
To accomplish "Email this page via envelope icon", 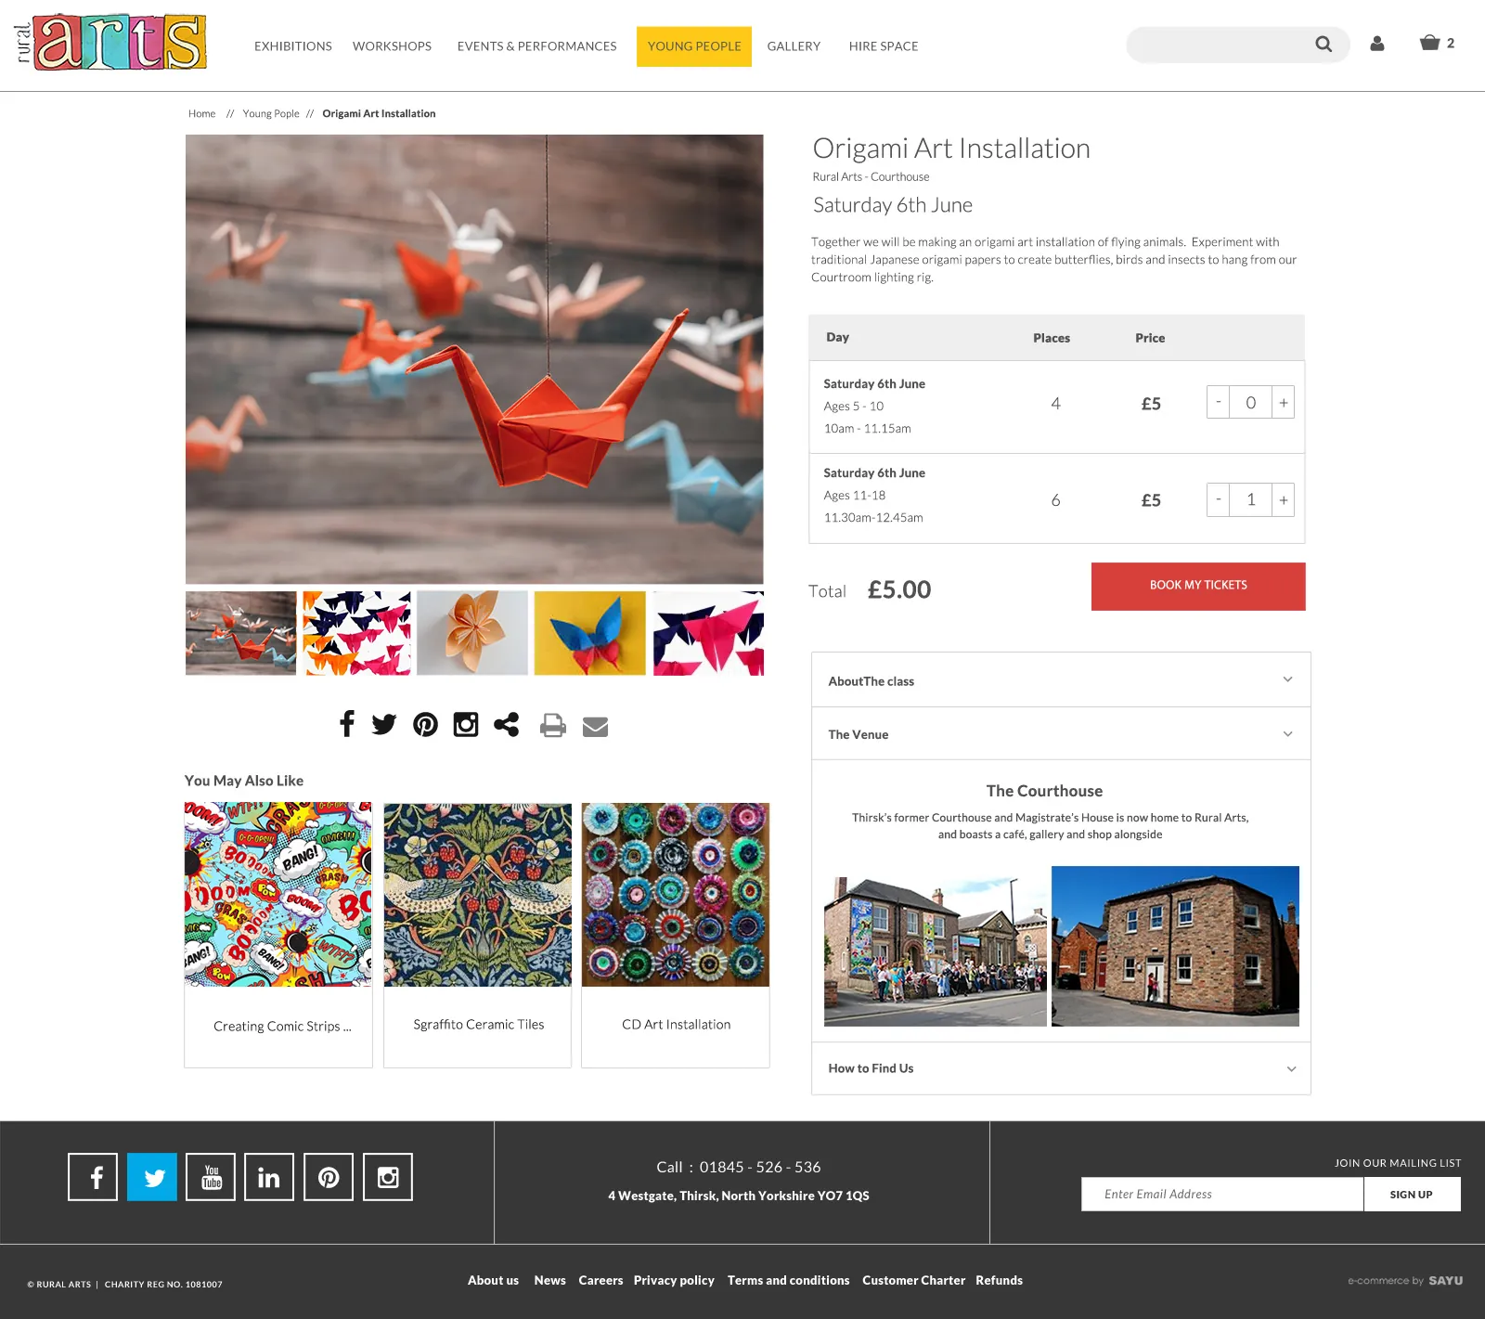I will coord(595,726).
